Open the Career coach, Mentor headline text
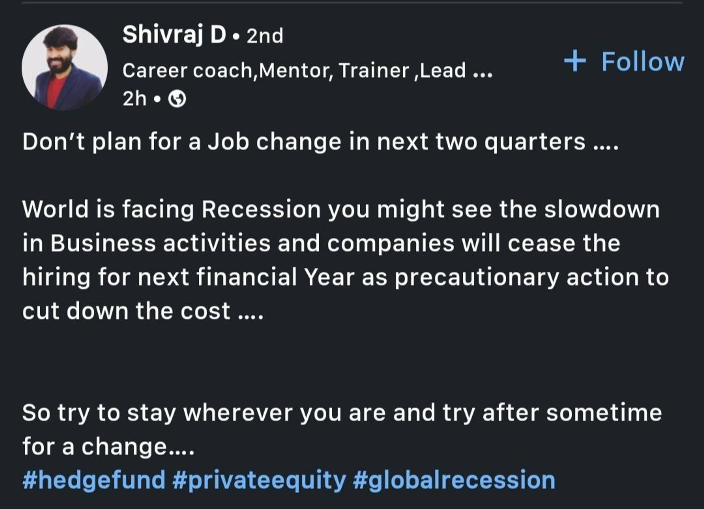 (x=294, y=70)
